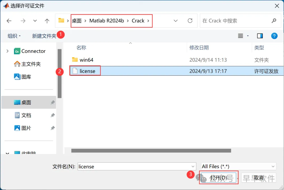Click the 取消 button
Viewport: 284px width, 190px height.
[259, 178]
